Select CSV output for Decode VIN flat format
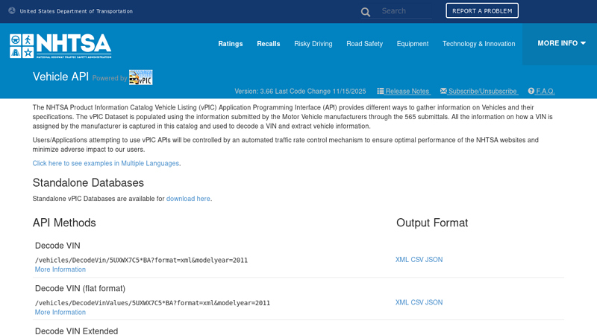Image resolution: width=597 pixels, height=335 pixels. tap(417, 302)
